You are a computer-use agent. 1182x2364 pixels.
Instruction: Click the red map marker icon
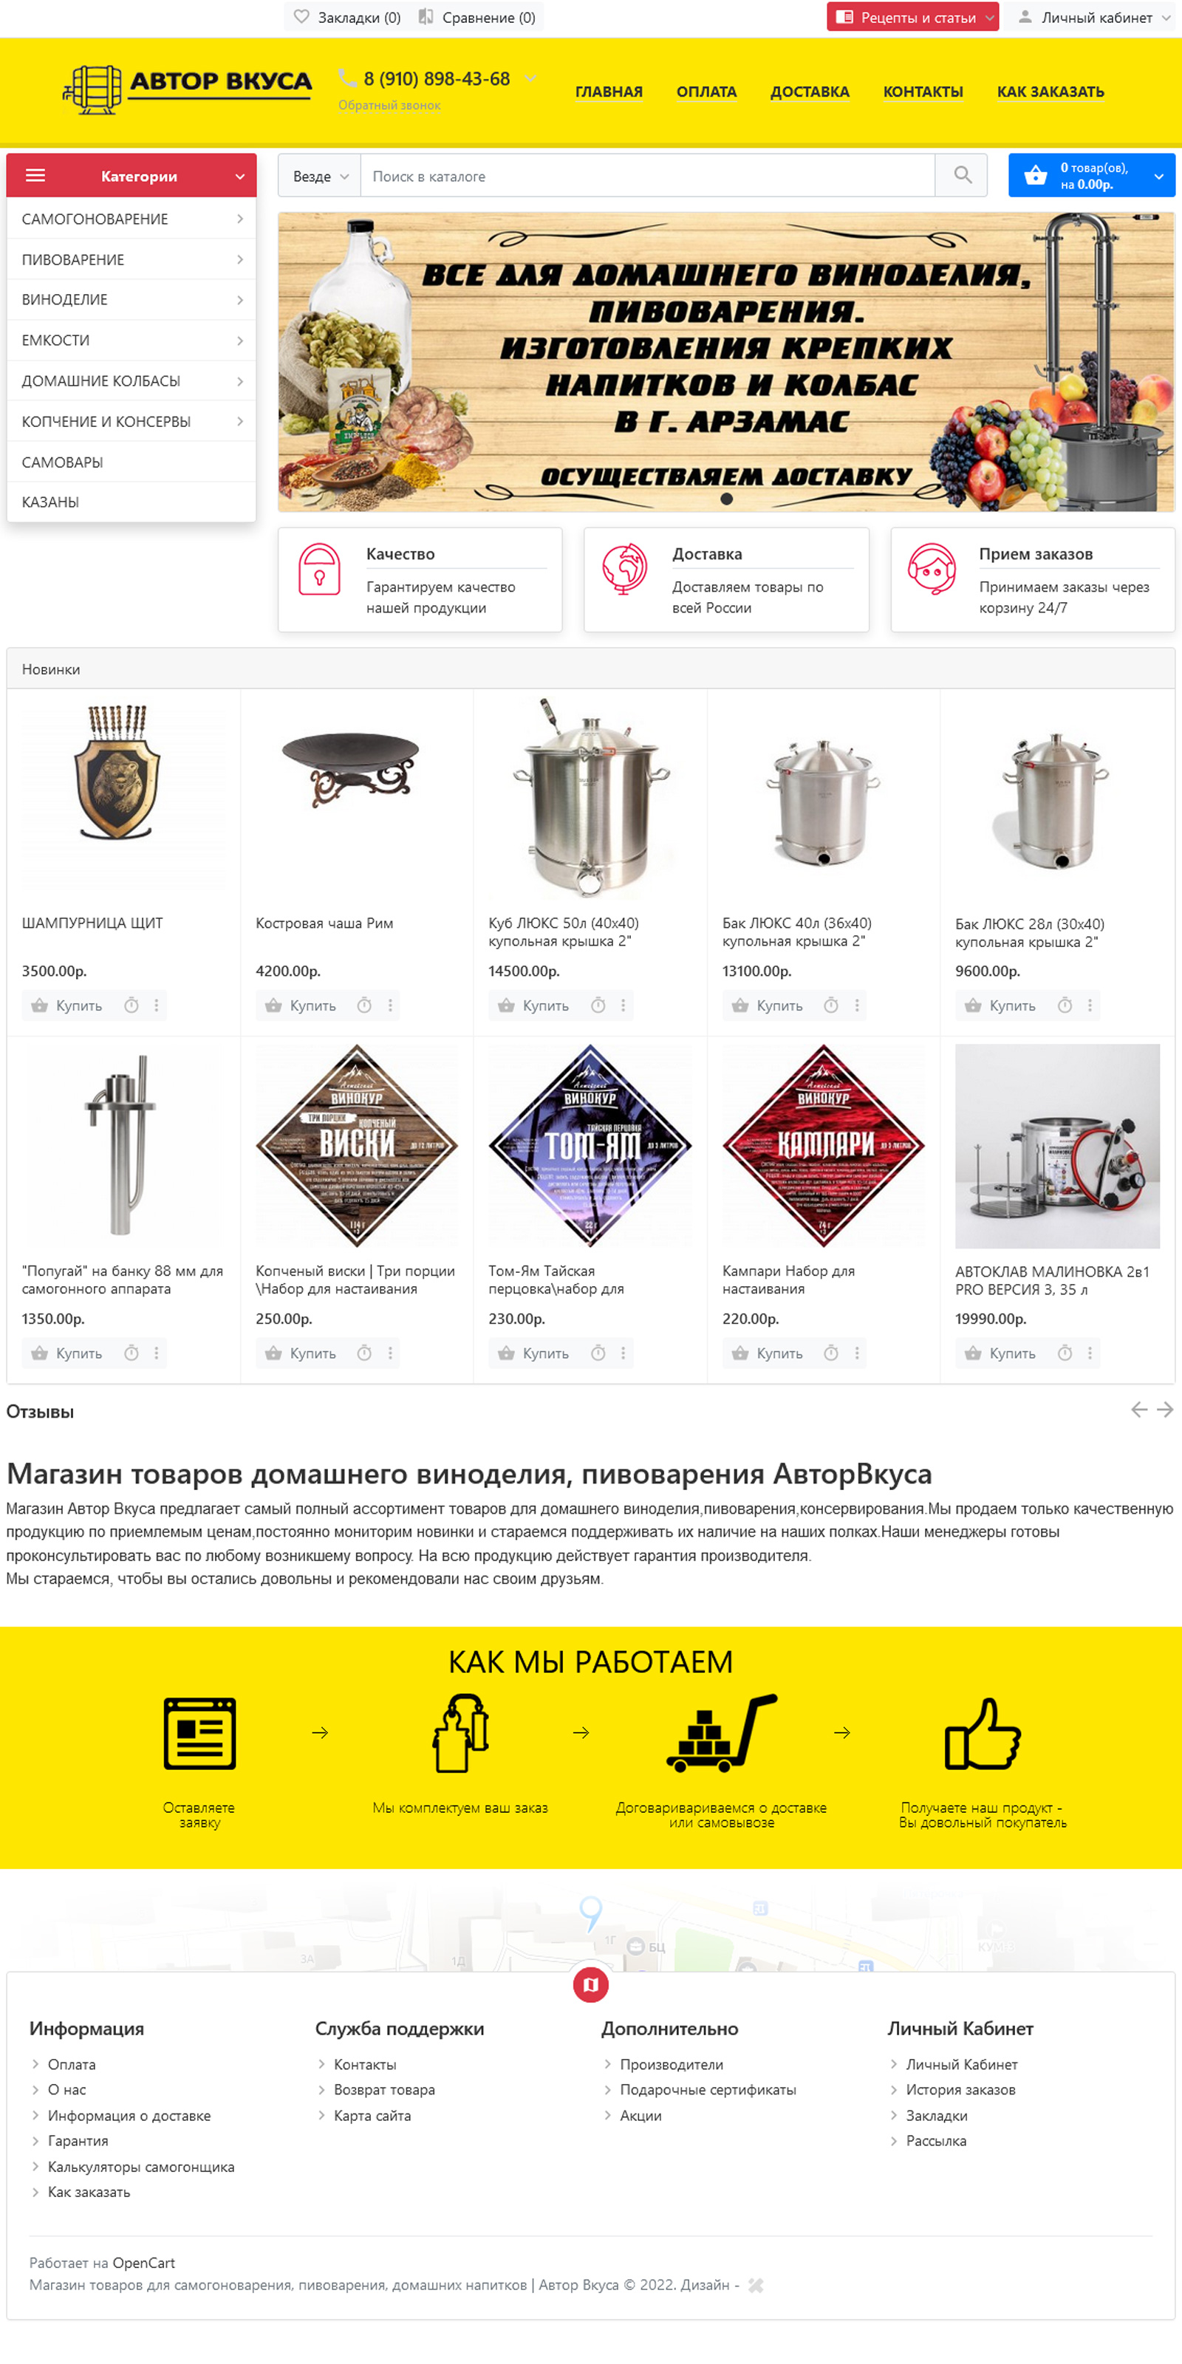[x=591, y=1984]
